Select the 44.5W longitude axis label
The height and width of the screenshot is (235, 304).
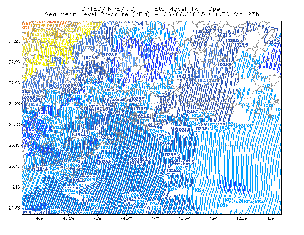tap(126, 218)
